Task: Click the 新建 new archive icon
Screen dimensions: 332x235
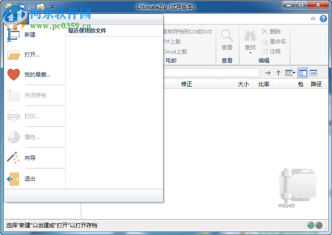Action: click(x=13, y=34)
